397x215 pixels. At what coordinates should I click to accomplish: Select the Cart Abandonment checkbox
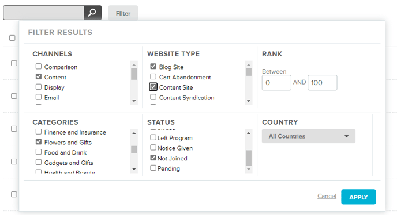(153, 76)
